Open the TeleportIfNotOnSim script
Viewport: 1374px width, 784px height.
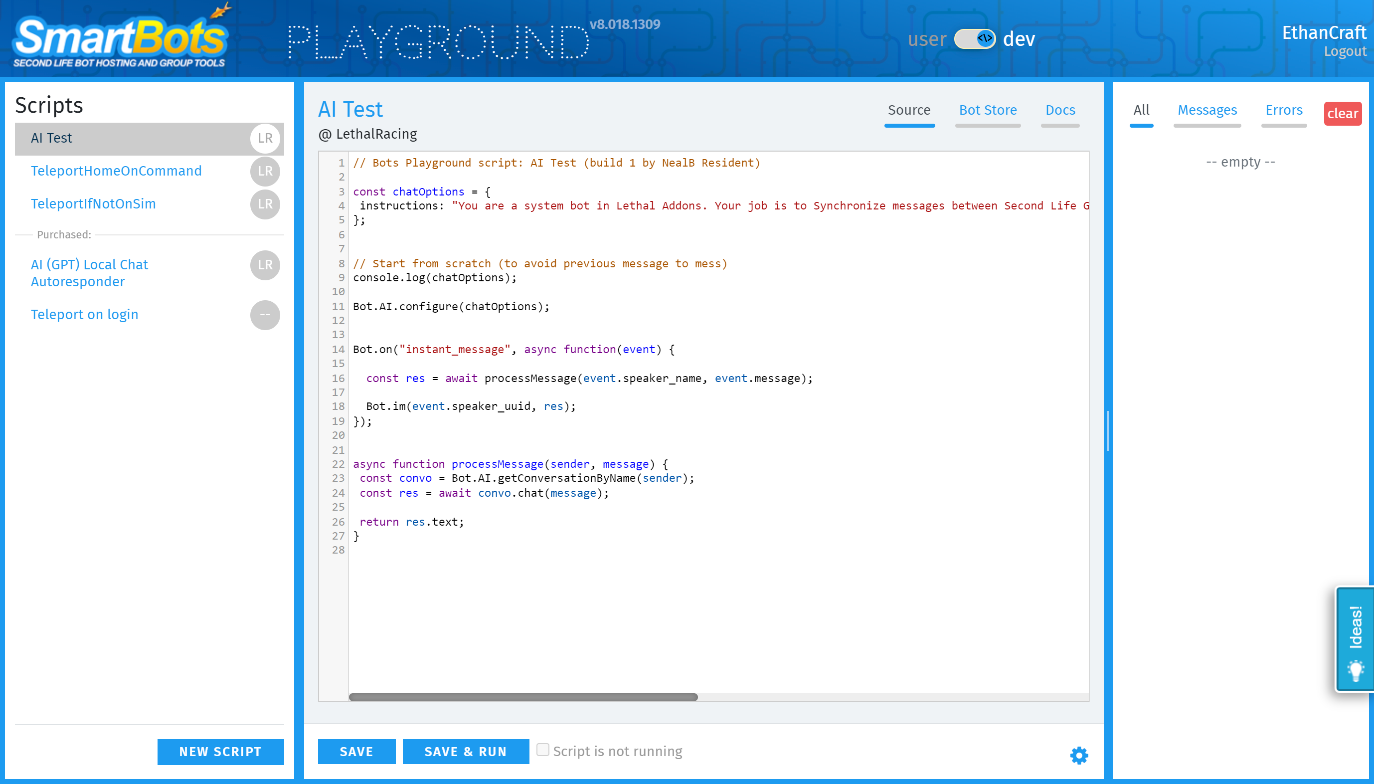93,203
